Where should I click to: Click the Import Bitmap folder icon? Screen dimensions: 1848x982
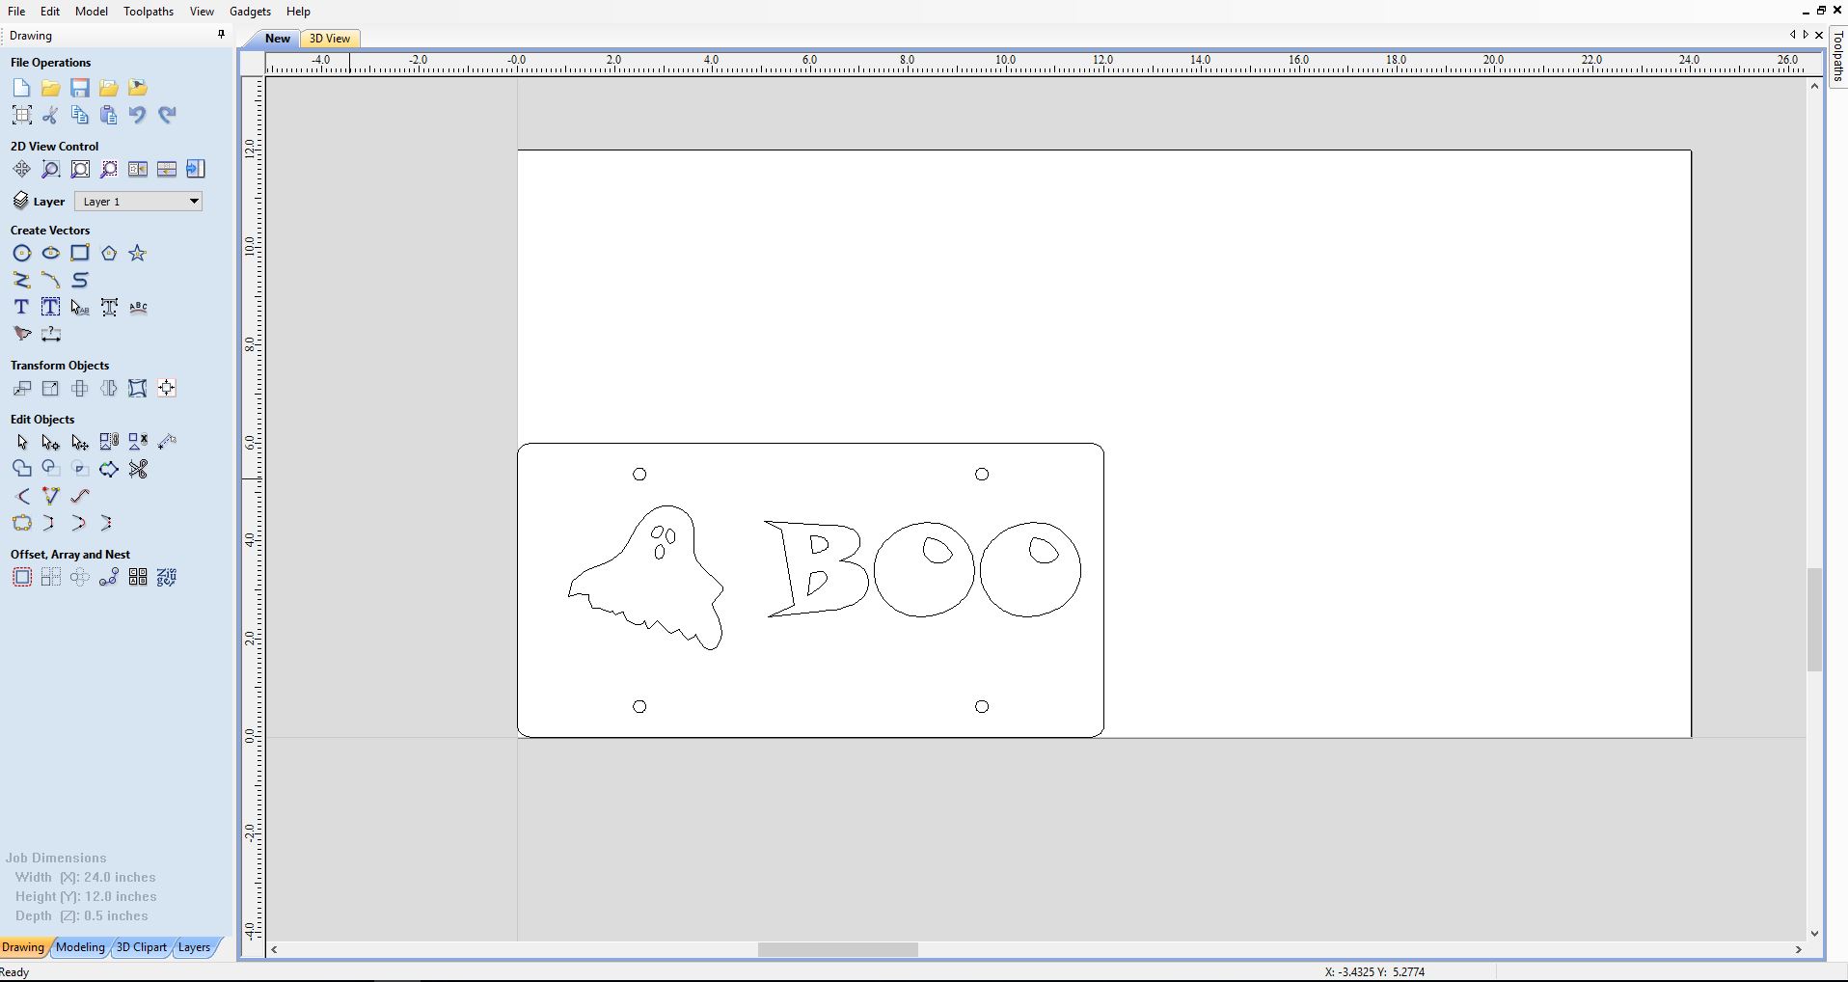coord(137,88)
